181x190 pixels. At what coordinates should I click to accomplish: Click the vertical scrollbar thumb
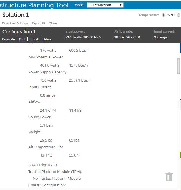coord(178,66)
